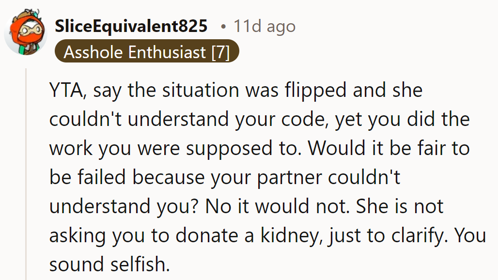The image size is (498, 280).
Task: Open the SliceEquivalent825 profile link
Action: click(x=131, y=26)
